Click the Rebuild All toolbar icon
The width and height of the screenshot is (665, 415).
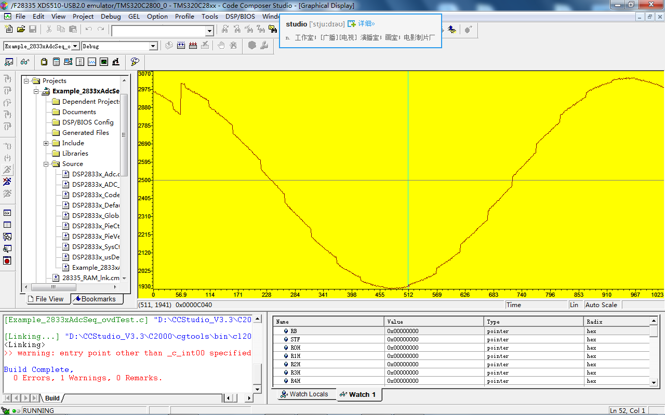tap(193, 46)
